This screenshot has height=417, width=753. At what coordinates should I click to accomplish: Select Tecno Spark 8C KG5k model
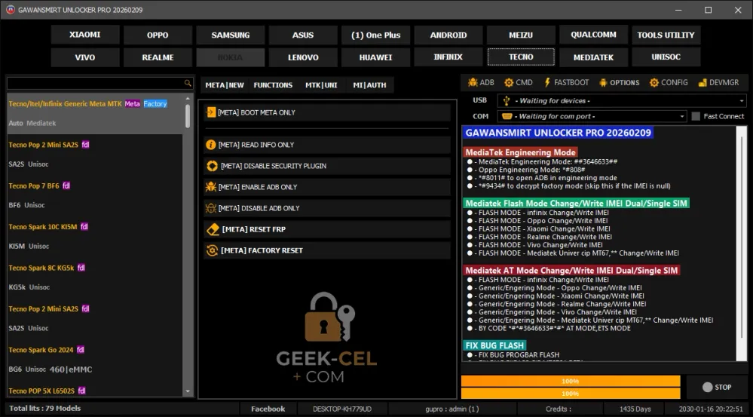click(x=95, y=277)
